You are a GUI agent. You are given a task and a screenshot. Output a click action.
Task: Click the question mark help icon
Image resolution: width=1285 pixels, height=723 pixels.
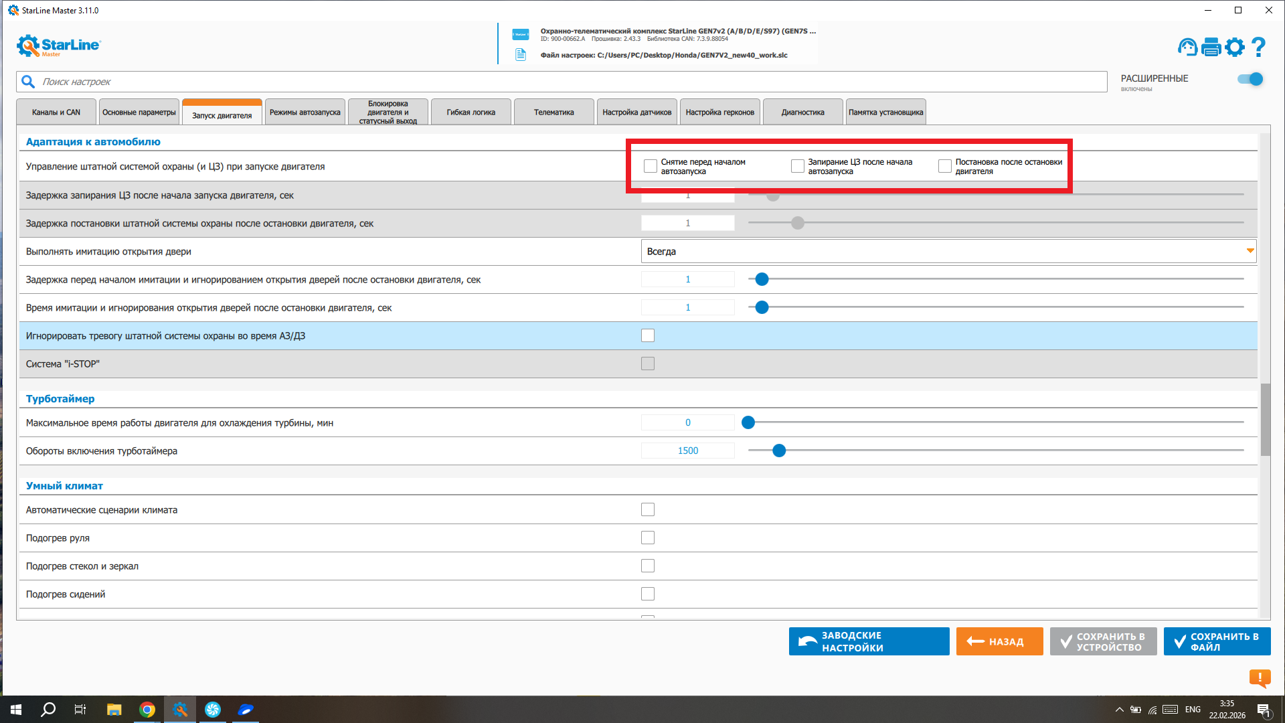(x=1258, y=47)
